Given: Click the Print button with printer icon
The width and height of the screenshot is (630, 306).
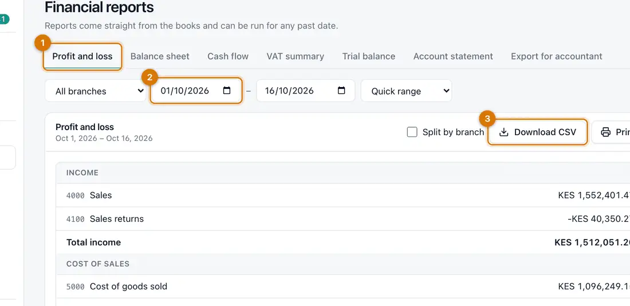Looking at the screenshot, I should [x=611, y=132].
